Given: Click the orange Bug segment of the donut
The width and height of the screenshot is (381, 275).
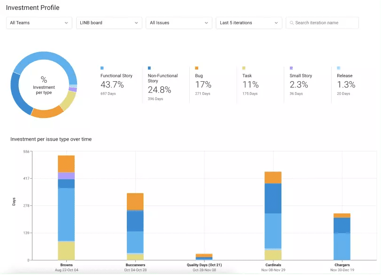Looking at the screenshot, I should coord(47,113).
